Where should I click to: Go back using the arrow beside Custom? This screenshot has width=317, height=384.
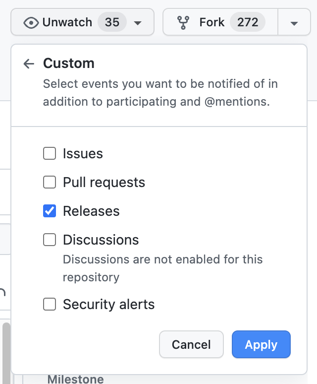tap(29, 64)
